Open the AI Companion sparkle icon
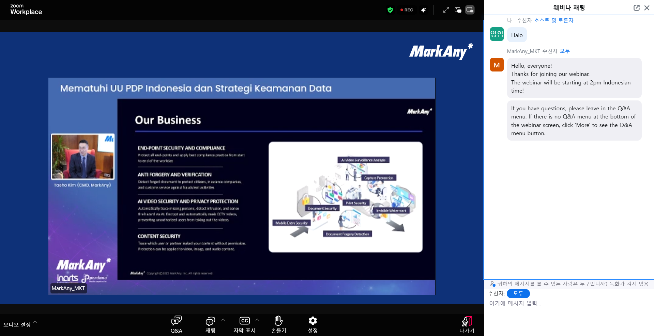The width and height of the screenshot is (654, 336). click(423, 10)
